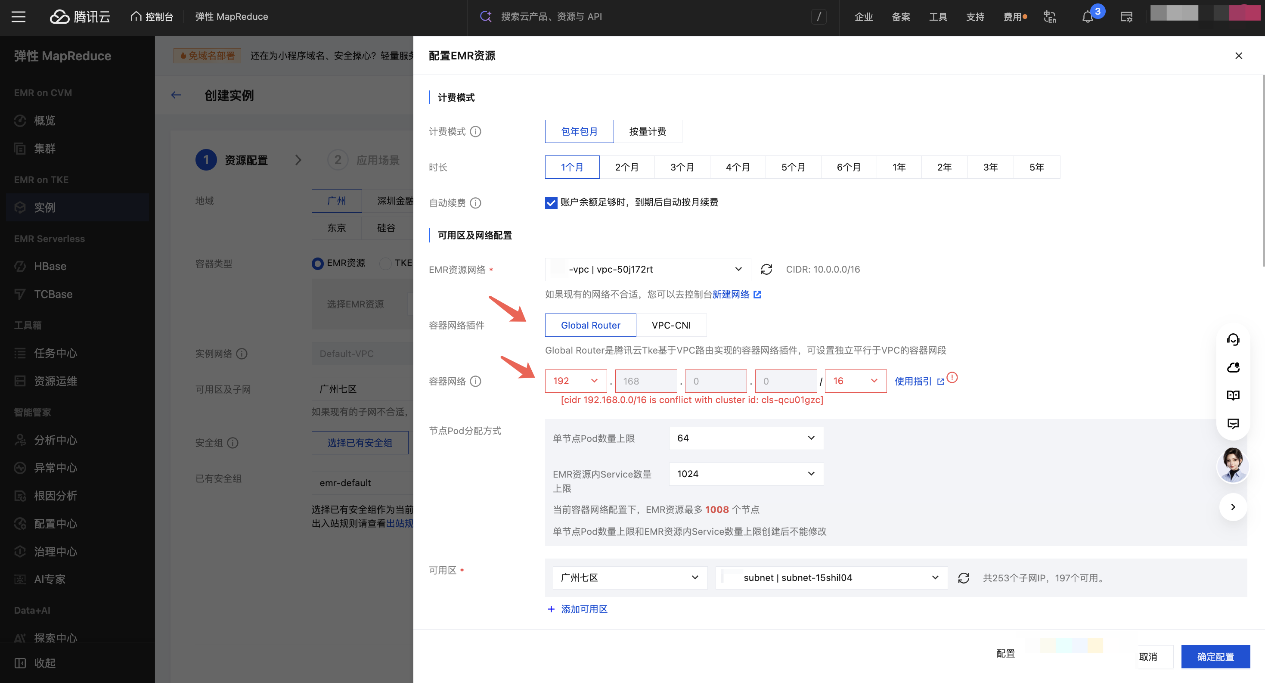Viewport: 1265px width, 683px height.
Task: Open the 单节点Pod数量上限 dropdown
Action: click(x=746, y=438)
